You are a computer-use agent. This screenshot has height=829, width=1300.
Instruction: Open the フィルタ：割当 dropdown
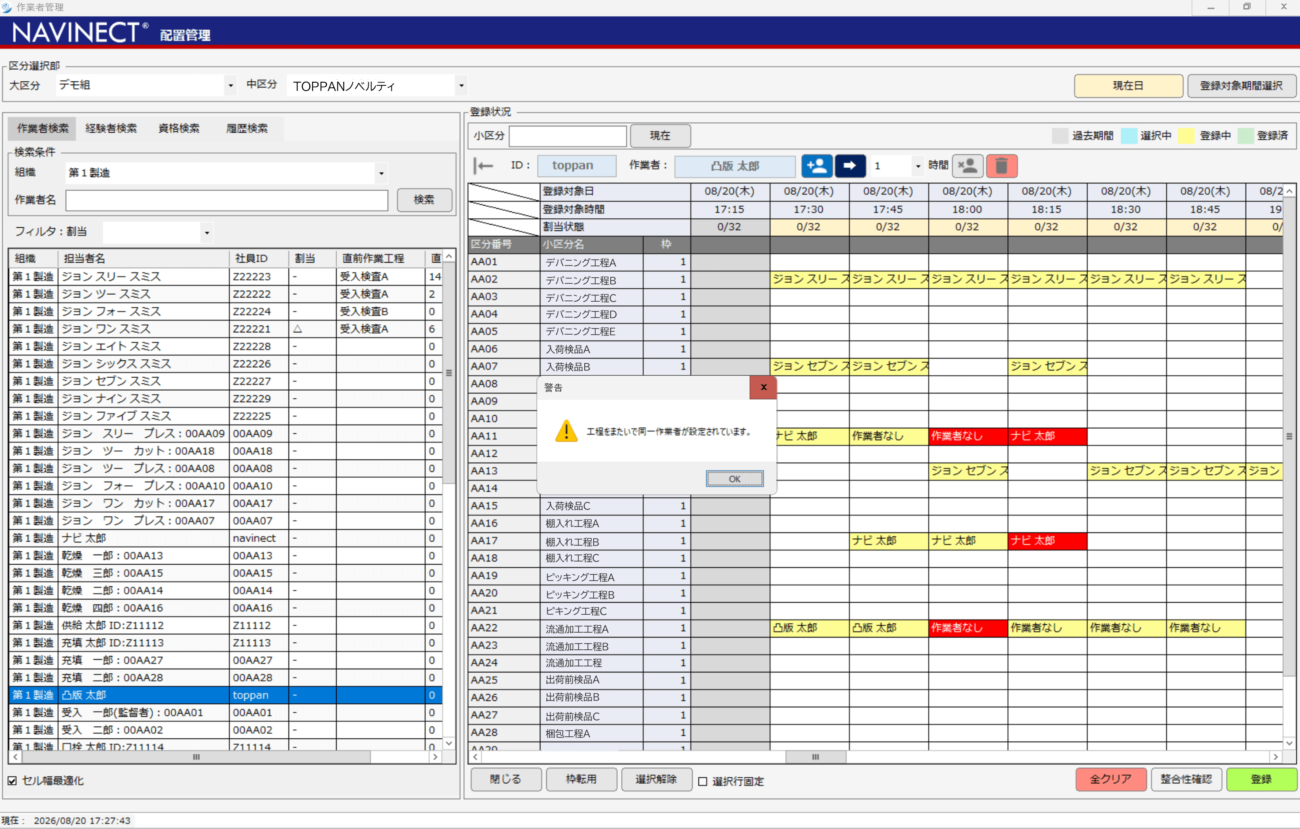tap(207, 233)
